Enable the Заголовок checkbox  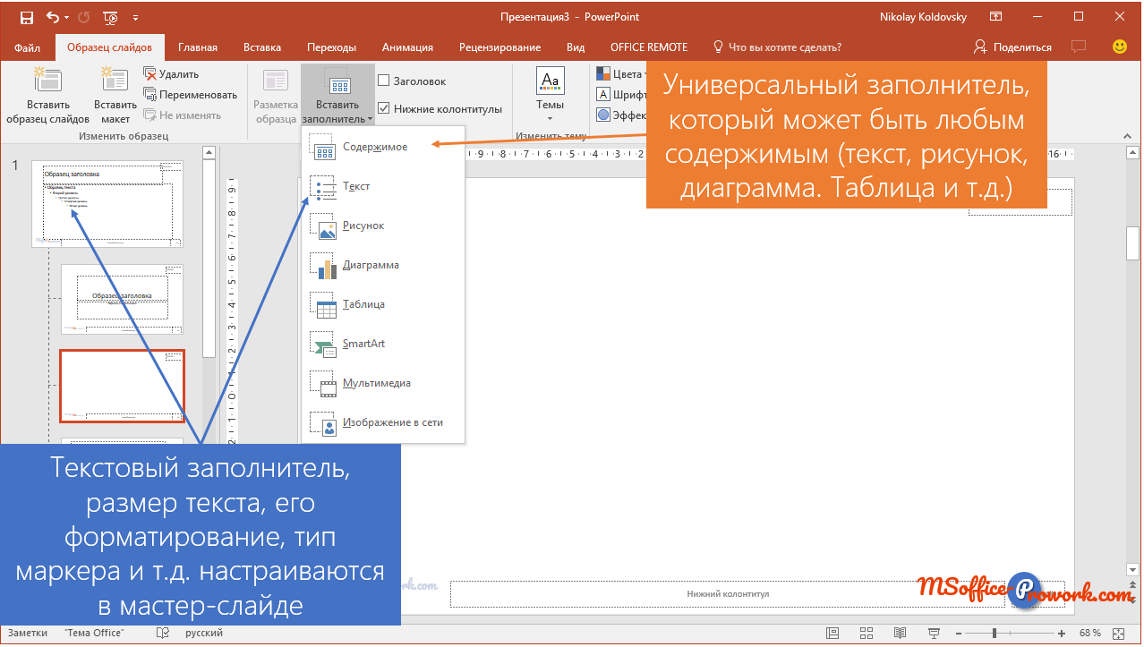tap(384, 81)
